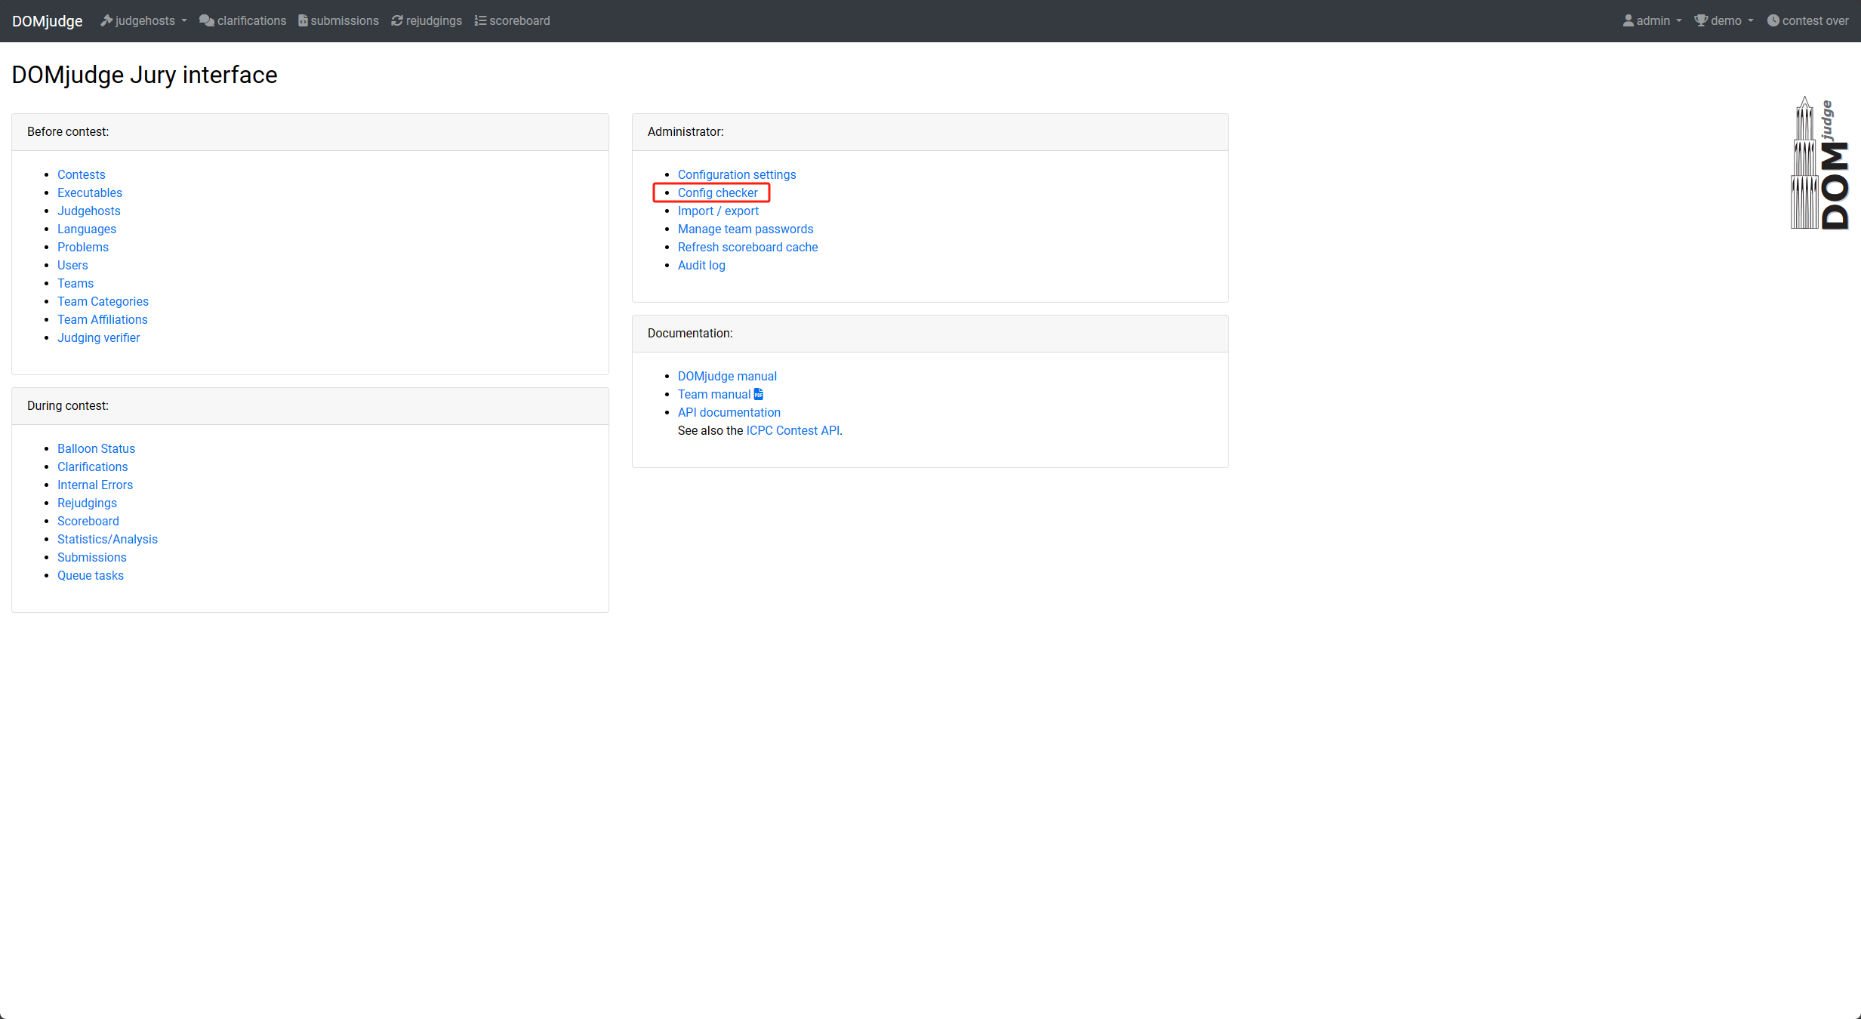
Task: Open the Import / export page
Action: tap(718, 211)
